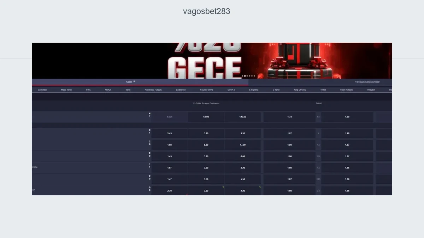Select Basketbol sport filter

coord(42,90)
